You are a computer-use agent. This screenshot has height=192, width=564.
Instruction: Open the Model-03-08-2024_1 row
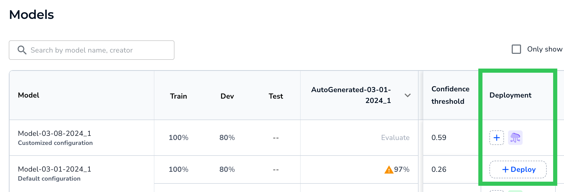(x=55, y=134)
